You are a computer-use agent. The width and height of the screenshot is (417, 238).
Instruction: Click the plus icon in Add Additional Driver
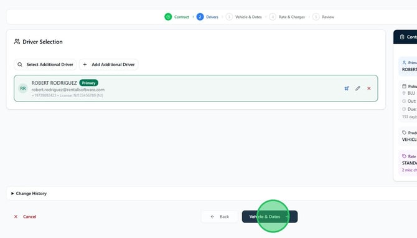tap(85, 64)
